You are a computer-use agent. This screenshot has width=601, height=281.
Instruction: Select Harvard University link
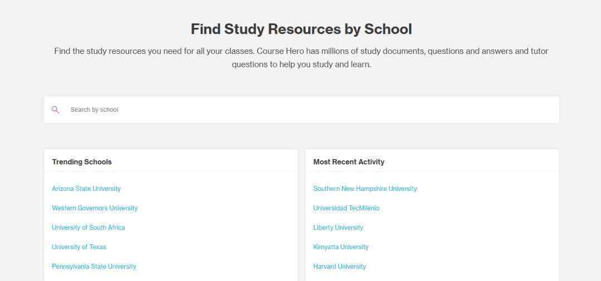[339, 267]
